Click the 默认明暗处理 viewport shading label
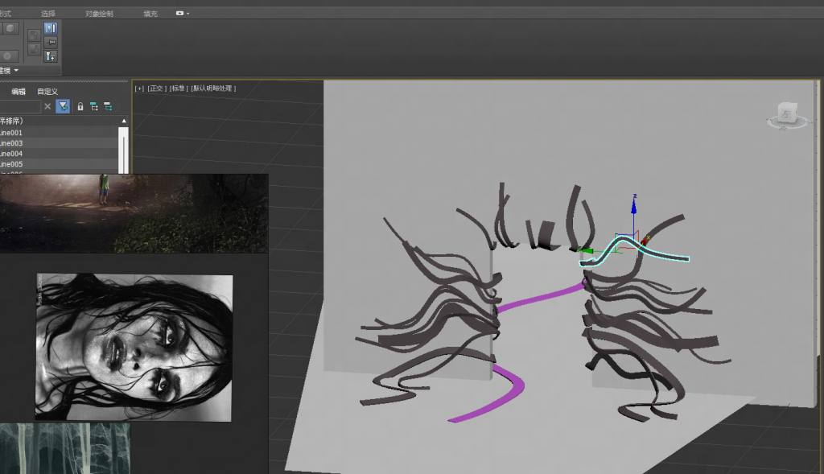 213,89
